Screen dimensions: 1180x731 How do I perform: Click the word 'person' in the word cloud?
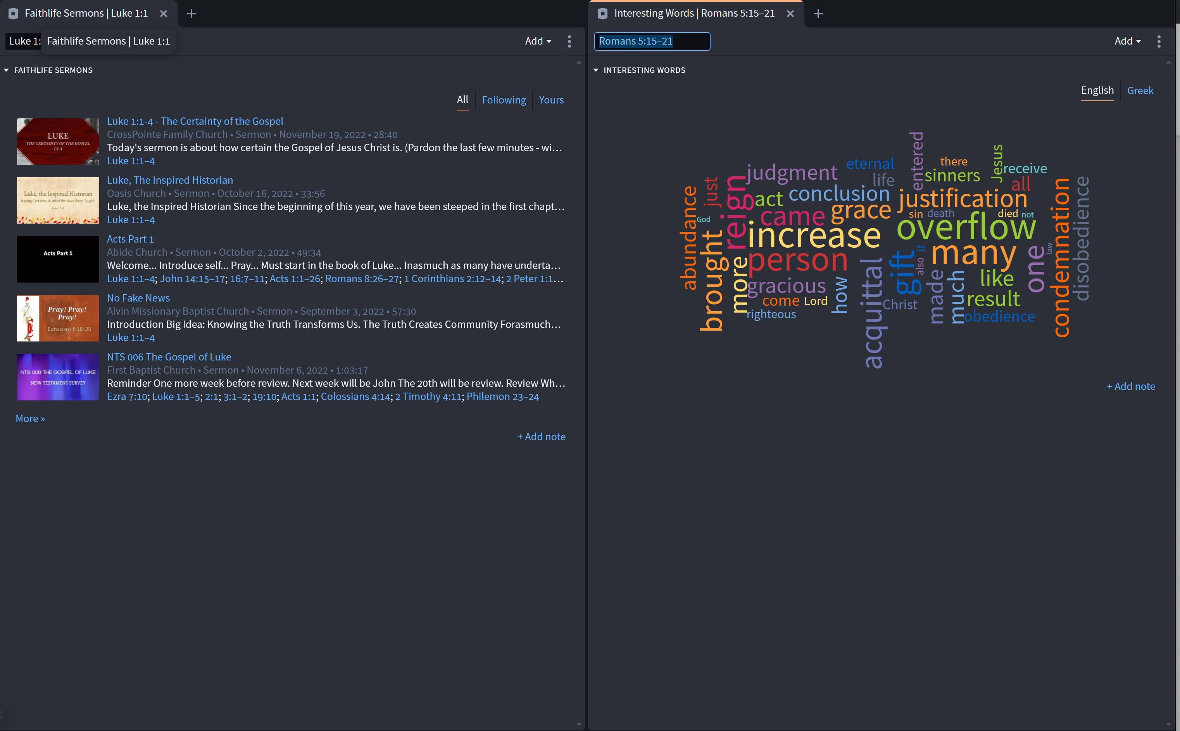pyautogui.click(x=798, y=261)
